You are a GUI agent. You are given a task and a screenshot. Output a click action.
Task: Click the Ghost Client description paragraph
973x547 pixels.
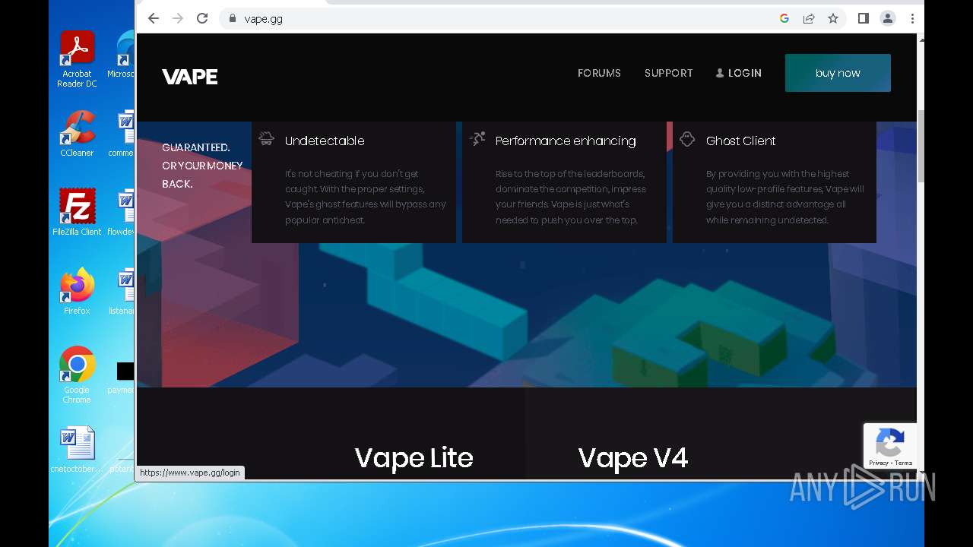(x=784, y=197)
